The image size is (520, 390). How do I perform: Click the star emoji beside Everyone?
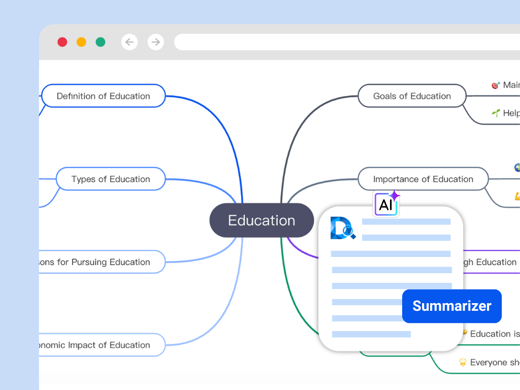463,362
